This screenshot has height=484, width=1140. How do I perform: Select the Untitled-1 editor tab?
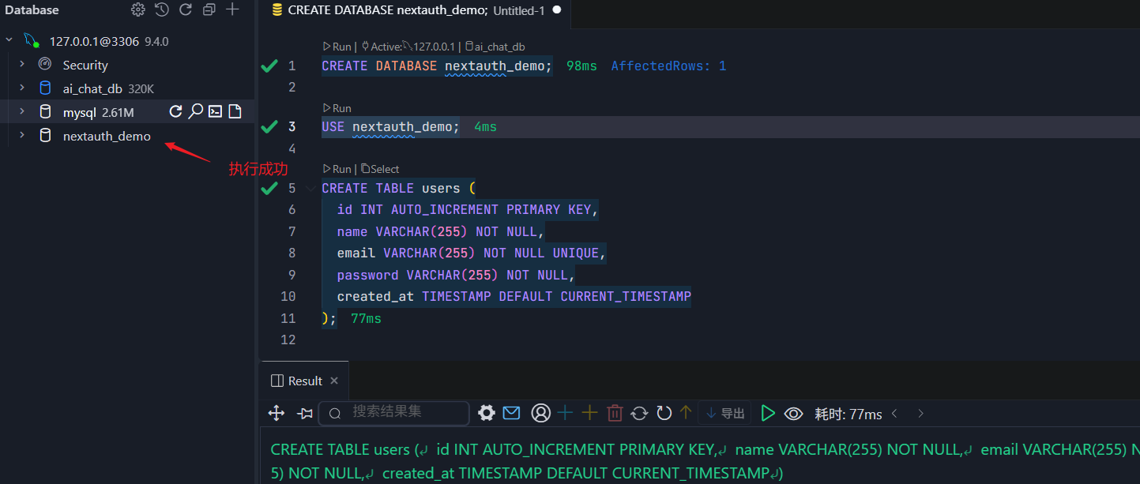point(518,10)
